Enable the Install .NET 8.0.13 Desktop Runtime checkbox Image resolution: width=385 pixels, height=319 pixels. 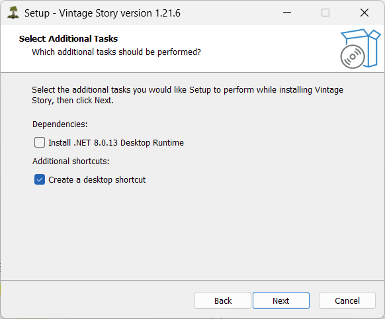click(40, 142)
